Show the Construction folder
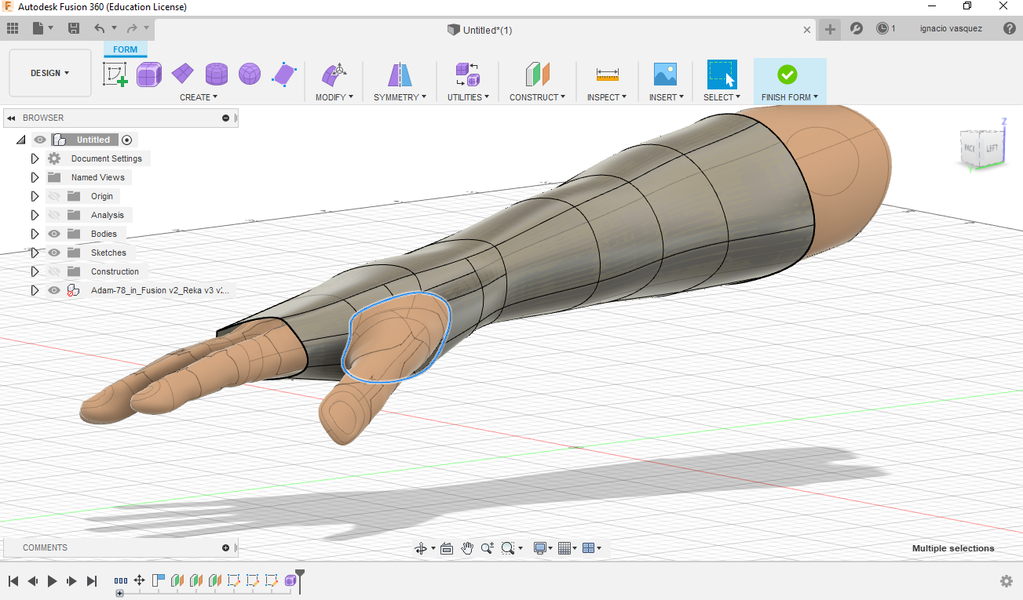 click(54, 271)
